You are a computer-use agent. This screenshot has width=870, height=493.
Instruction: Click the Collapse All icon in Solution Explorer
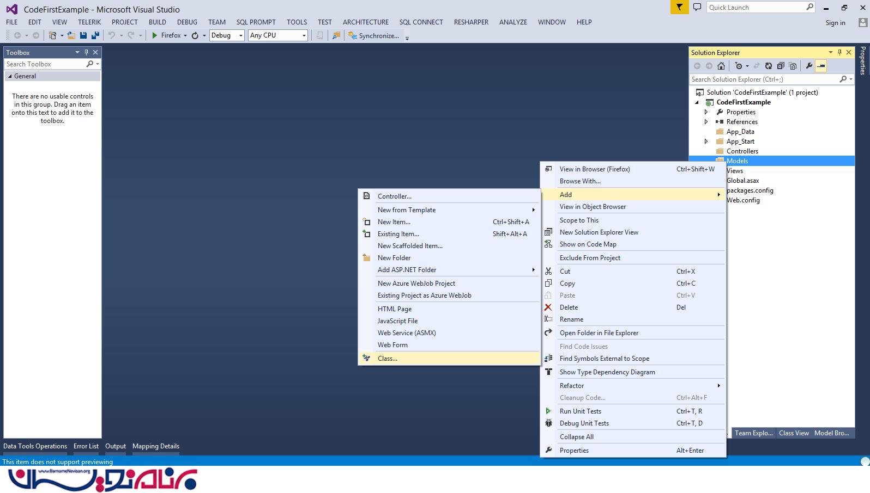coord(781,66)
